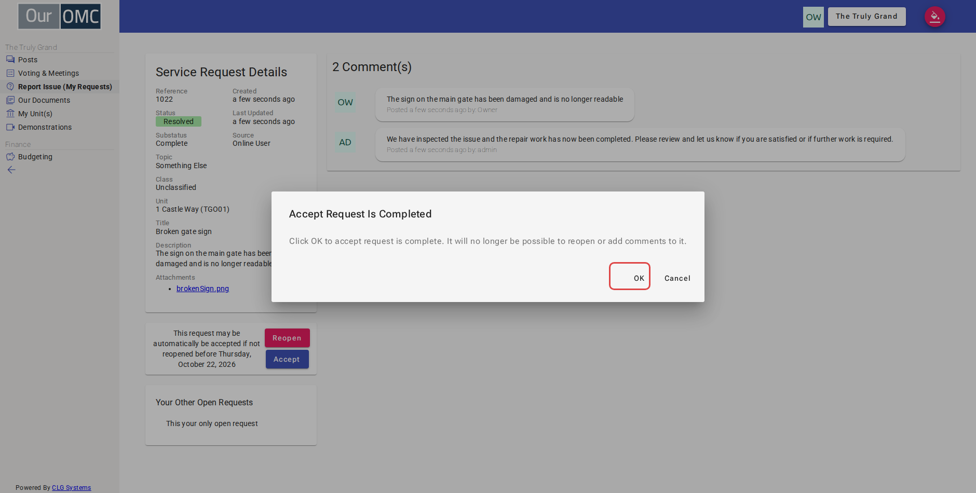
Task: Open Voting & Meetings menu item
Action: coord(60,73)
